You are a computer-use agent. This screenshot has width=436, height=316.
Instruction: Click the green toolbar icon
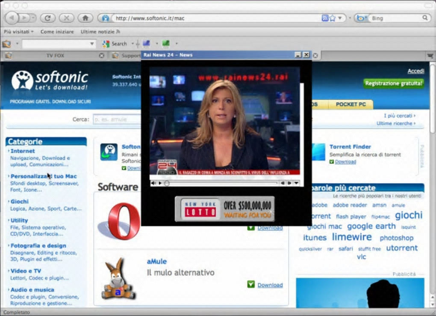click(166, 44)
